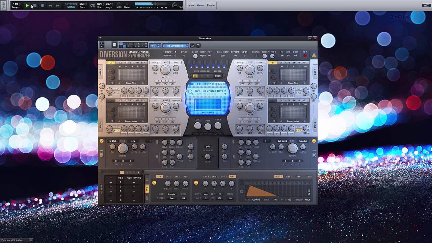
Task: Switch to the MSEG 4 tab
Action: [309, 177]
